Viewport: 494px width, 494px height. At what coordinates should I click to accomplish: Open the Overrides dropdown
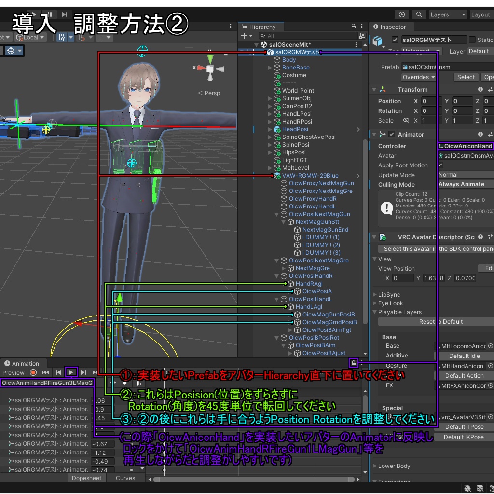point(418,77)
